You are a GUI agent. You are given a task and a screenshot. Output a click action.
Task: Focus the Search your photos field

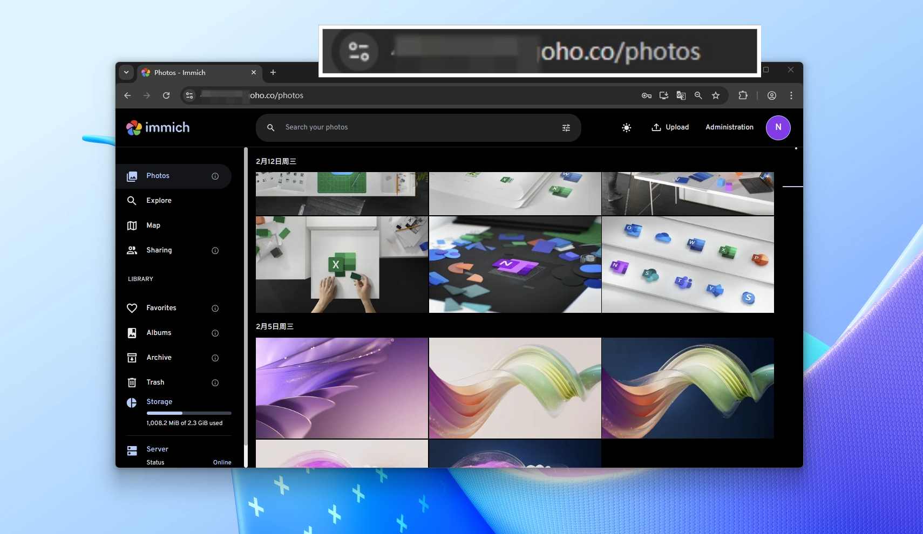tap(418, 128)
